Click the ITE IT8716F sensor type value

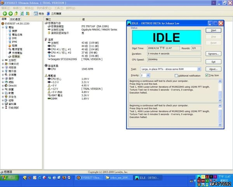click(95, 26)
